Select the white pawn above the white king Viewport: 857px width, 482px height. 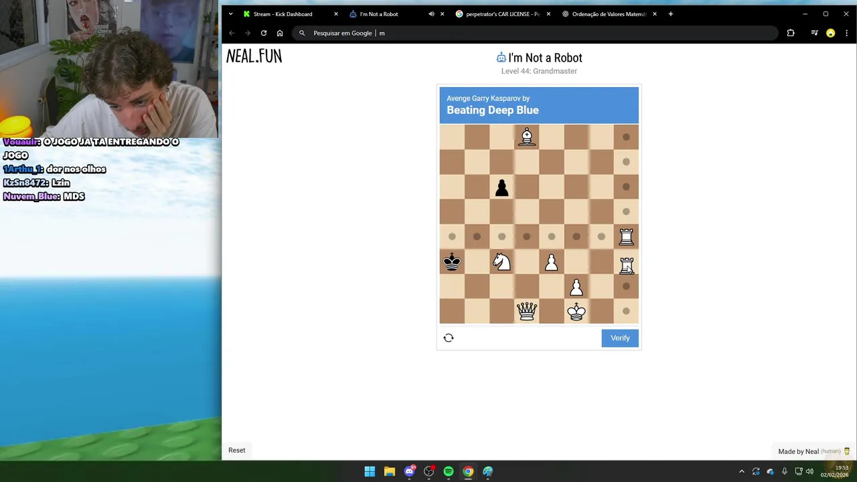click(576, 287)
